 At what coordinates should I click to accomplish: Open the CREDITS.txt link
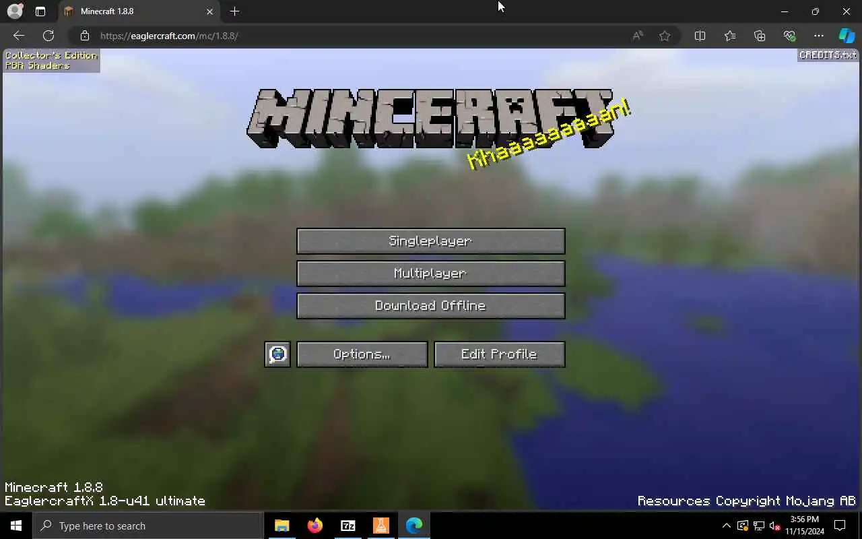pyautogui.click(x=828, y=55)
